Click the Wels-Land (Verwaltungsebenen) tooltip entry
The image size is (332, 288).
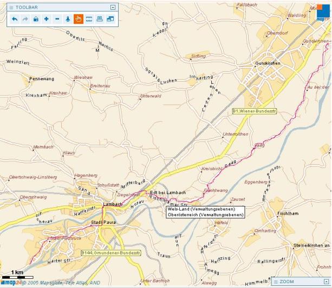pos(205,209)
